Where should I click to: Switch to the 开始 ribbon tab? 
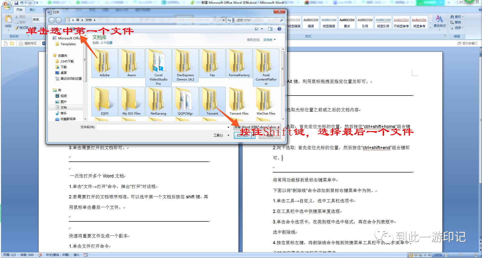19,10
